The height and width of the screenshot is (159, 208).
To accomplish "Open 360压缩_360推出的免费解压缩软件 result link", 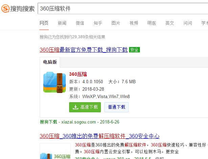I will pyautogui.click(x=100, y=136).
